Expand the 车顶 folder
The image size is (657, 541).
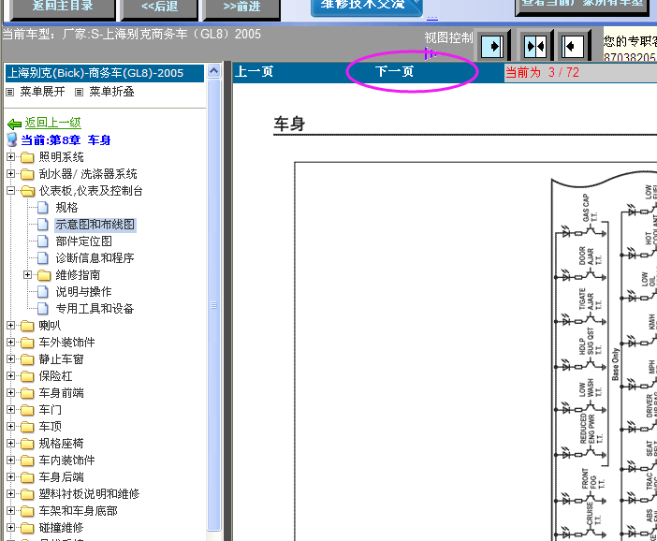(11, 426)
